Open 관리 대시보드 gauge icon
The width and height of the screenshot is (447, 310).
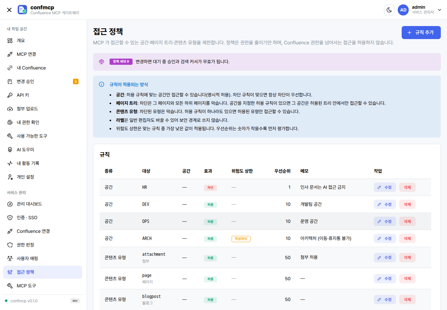pyautogui.click(x=10, y=204)
